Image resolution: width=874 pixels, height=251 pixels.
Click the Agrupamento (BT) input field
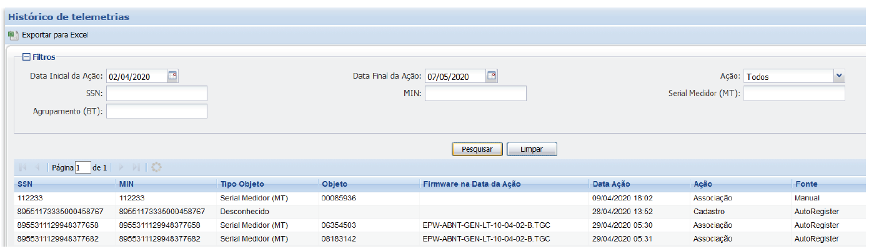click(x=157, y=111)
